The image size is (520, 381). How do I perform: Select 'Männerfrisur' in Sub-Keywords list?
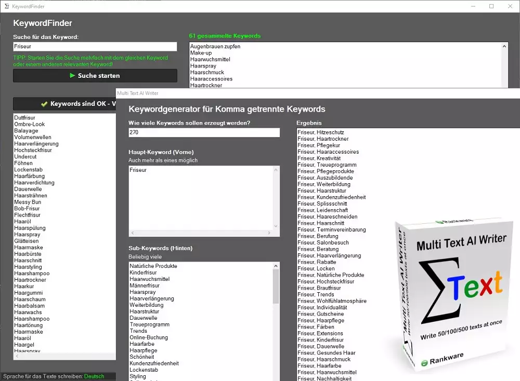145,285
